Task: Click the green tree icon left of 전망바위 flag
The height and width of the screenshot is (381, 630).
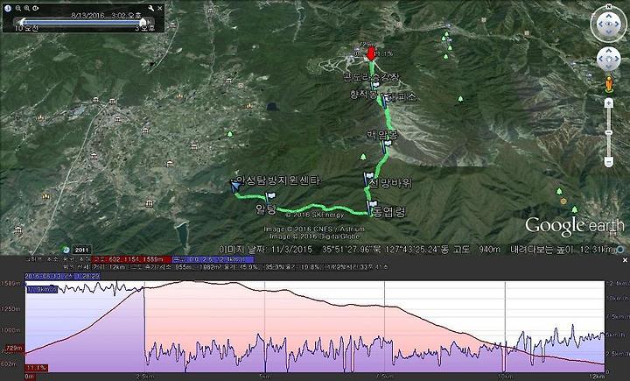Action: (x=363, y=157)
